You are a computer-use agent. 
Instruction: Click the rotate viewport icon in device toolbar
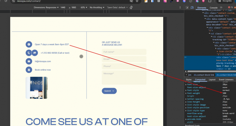[131, 7]
